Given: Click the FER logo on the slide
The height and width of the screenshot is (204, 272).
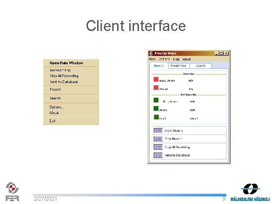Looking at the screenshot, I should click(12, 192).
